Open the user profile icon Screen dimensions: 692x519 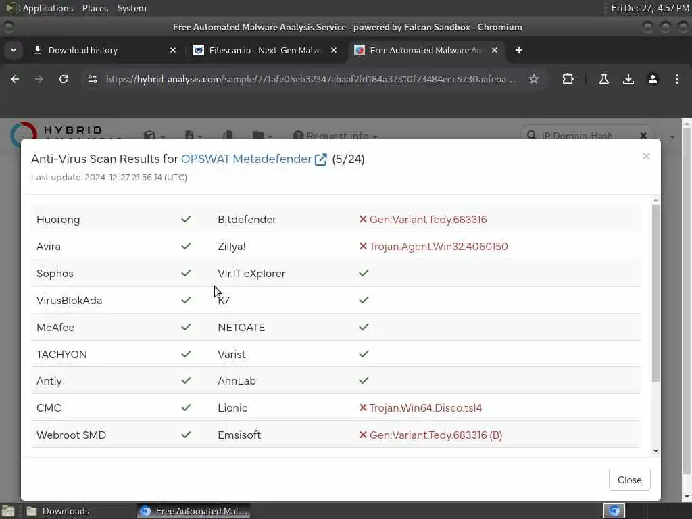pos(653,79)
